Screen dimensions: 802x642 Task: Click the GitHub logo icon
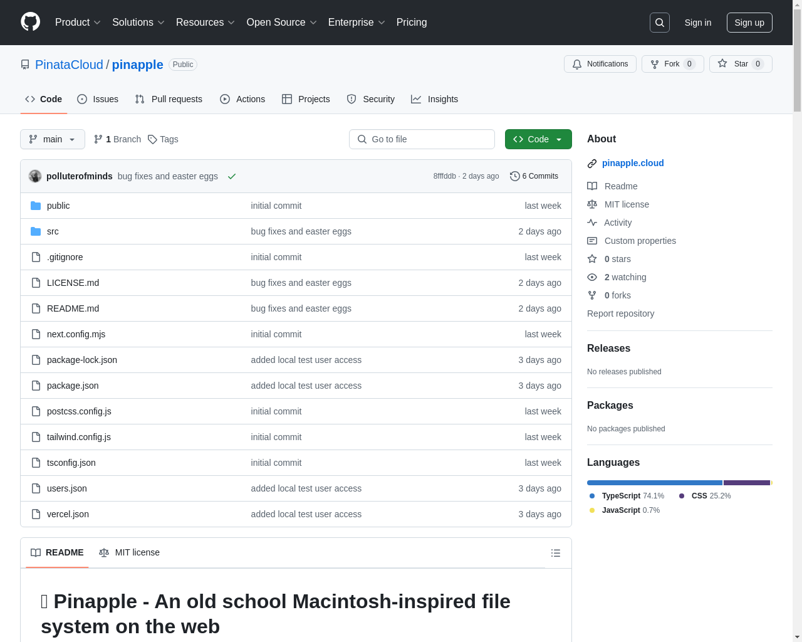click(x=31, y=22)
